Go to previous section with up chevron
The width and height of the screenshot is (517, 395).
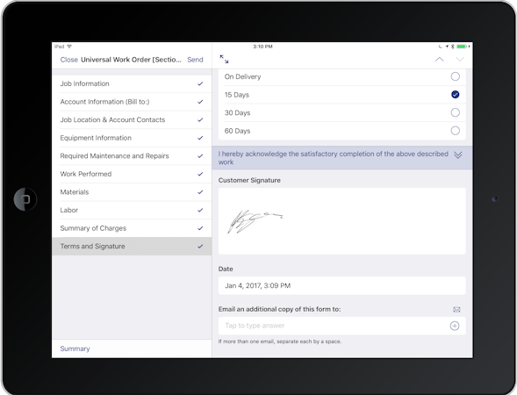440,60
